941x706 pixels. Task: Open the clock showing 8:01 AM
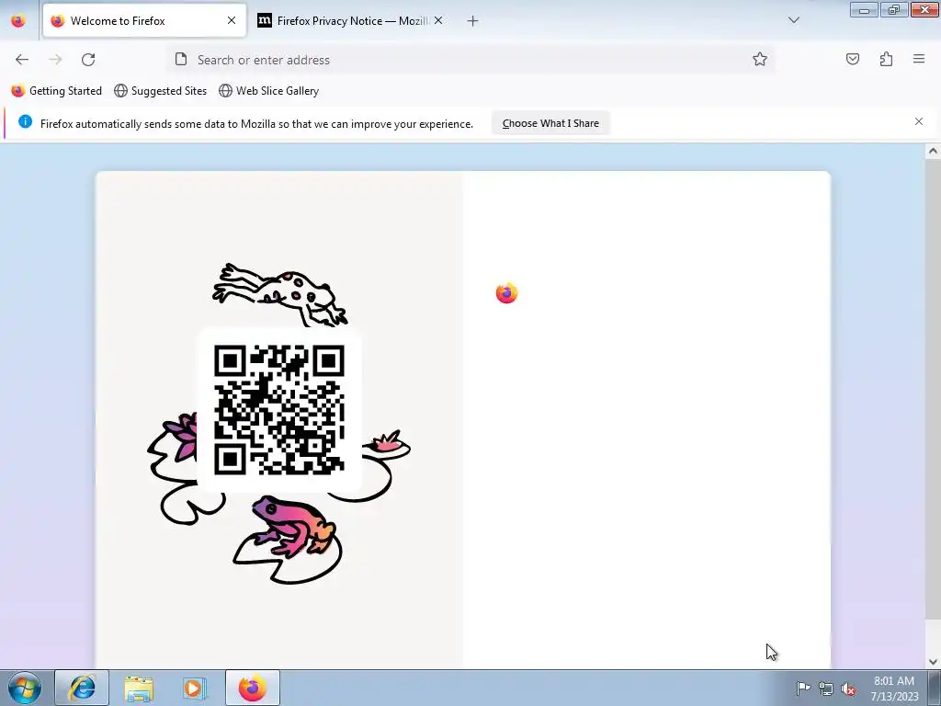[x=894, y=689]
